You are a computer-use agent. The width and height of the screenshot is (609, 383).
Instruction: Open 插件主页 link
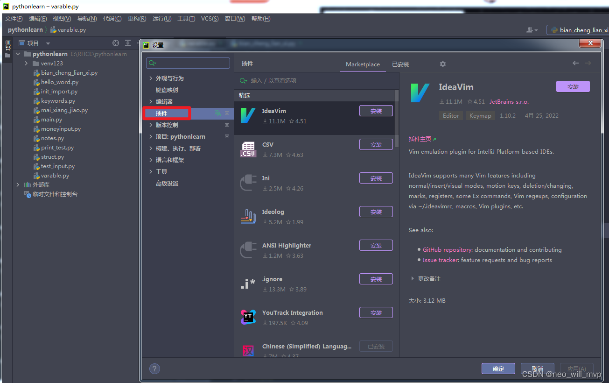pos(422,139)
